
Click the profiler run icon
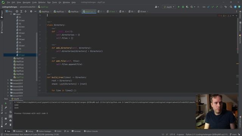(192, 7)
